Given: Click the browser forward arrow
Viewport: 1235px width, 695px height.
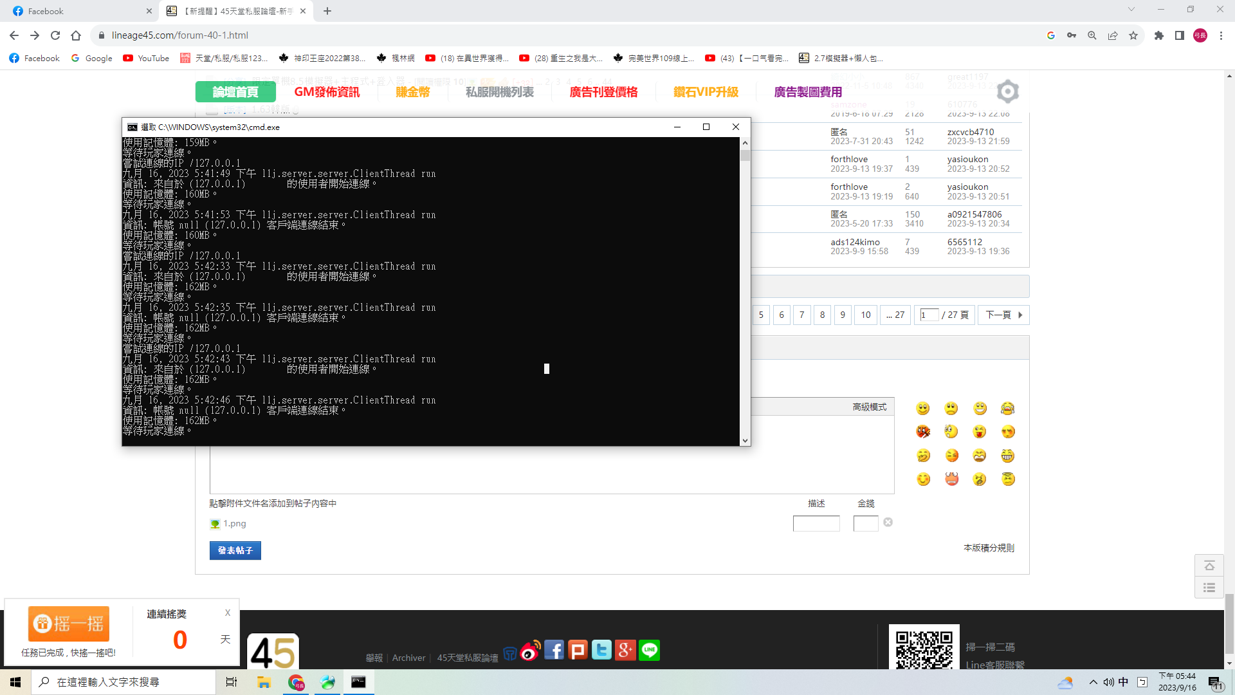Looking at the screenshot, I should [35, 35].
